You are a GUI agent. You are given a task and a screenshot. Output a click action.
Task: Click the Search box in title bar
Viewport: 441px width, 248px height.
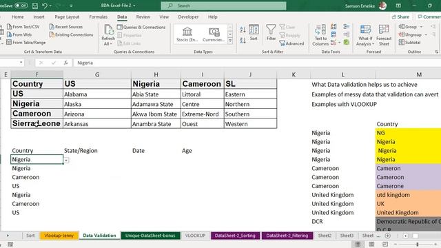(223, 6)
